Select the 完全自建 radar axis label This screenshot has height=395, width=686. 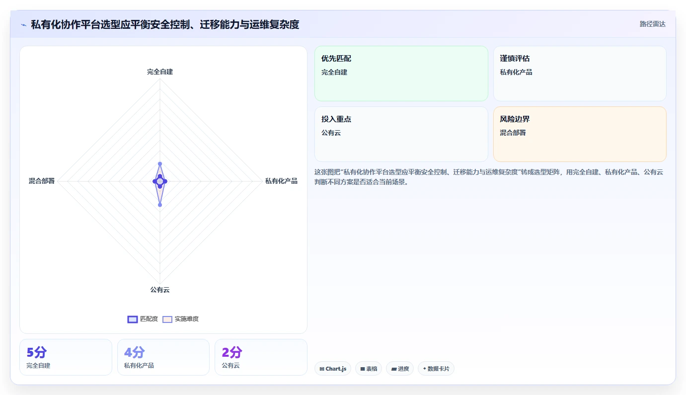click(160, 72)
